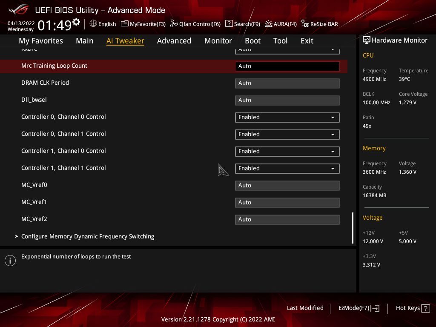Change language via English label
The width and height of the screenshot is (436, 327).
[x=107, y=24]
